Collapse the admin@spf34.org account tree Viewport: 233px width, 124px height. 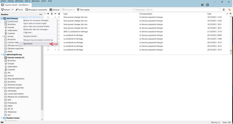click(2, 55)
